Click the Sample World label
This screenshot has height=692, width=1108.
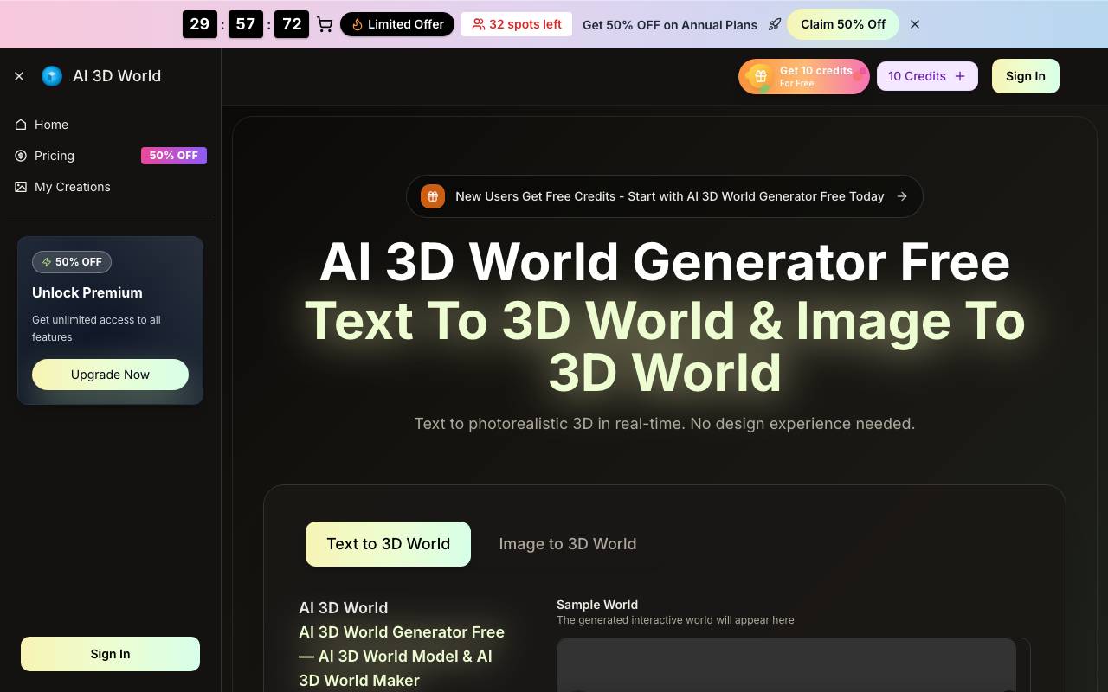coord(597,605)
